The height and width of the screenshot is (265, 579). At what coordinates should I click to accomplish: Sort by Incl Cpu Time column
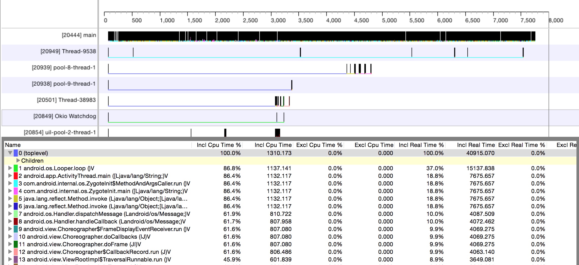tap(268, 145)
